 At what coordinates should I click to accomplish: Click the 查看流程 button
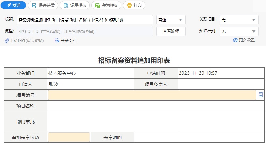tap(171, 31)
